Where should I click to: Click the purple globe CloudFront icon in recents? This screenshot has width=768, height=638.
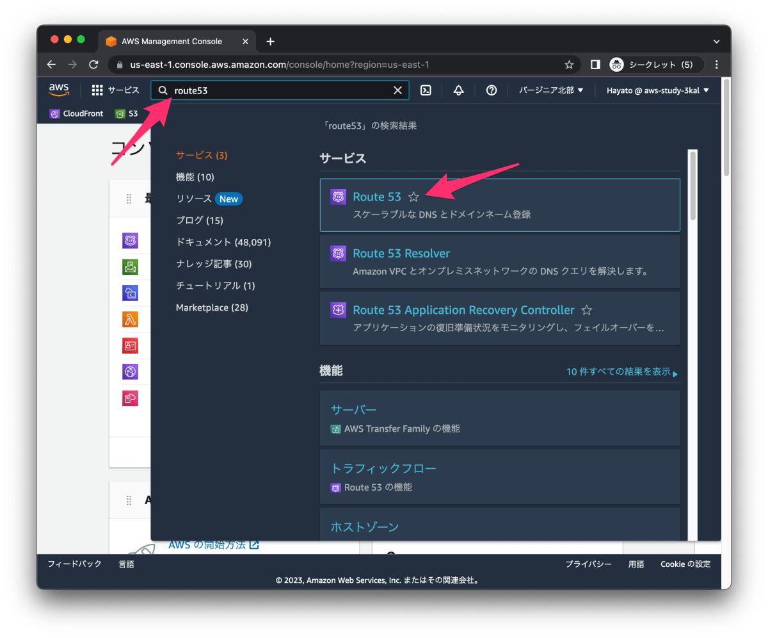click(131, 372)
